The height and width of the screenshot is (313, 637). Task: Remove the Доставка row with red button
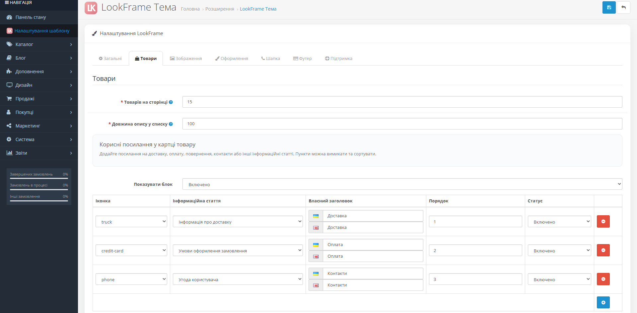603,222
